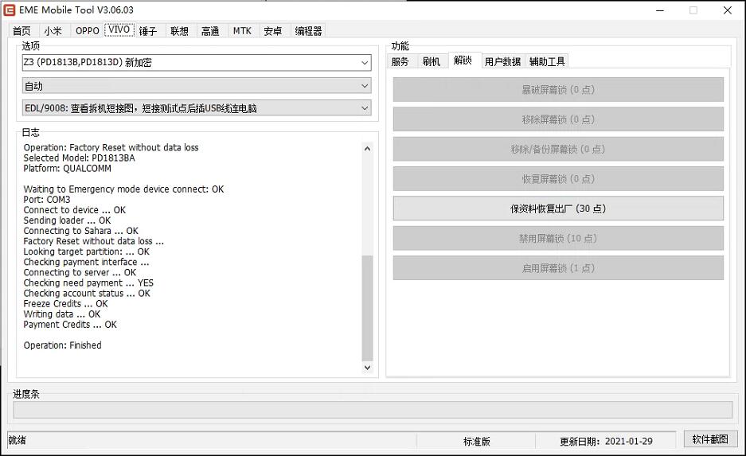Image resolution: width=746 pixels, height=456 pixels.
Task: Open the 首页 tab
Action: [21, 31]
